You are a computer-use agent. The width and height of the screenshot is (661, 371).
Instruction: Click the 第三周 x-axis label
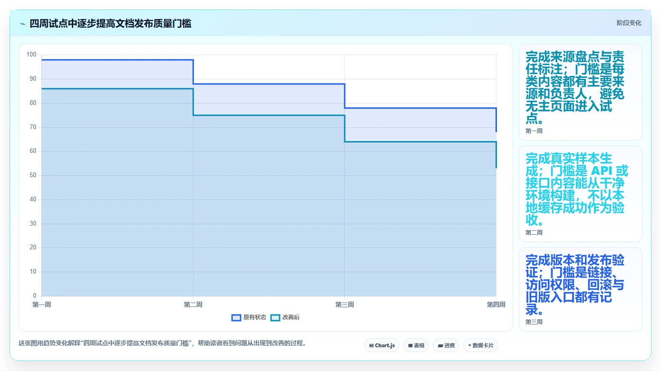[344, 304]
